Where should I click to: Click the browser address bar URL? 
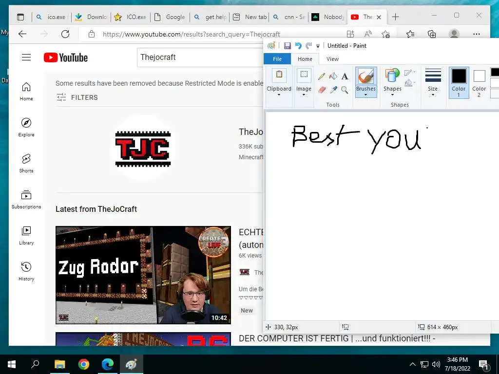pos(191,34)
